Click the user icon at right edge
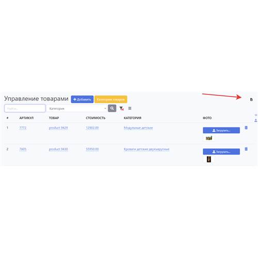Image resolution: width=258 pixels, height=258 pixels. 256,120
